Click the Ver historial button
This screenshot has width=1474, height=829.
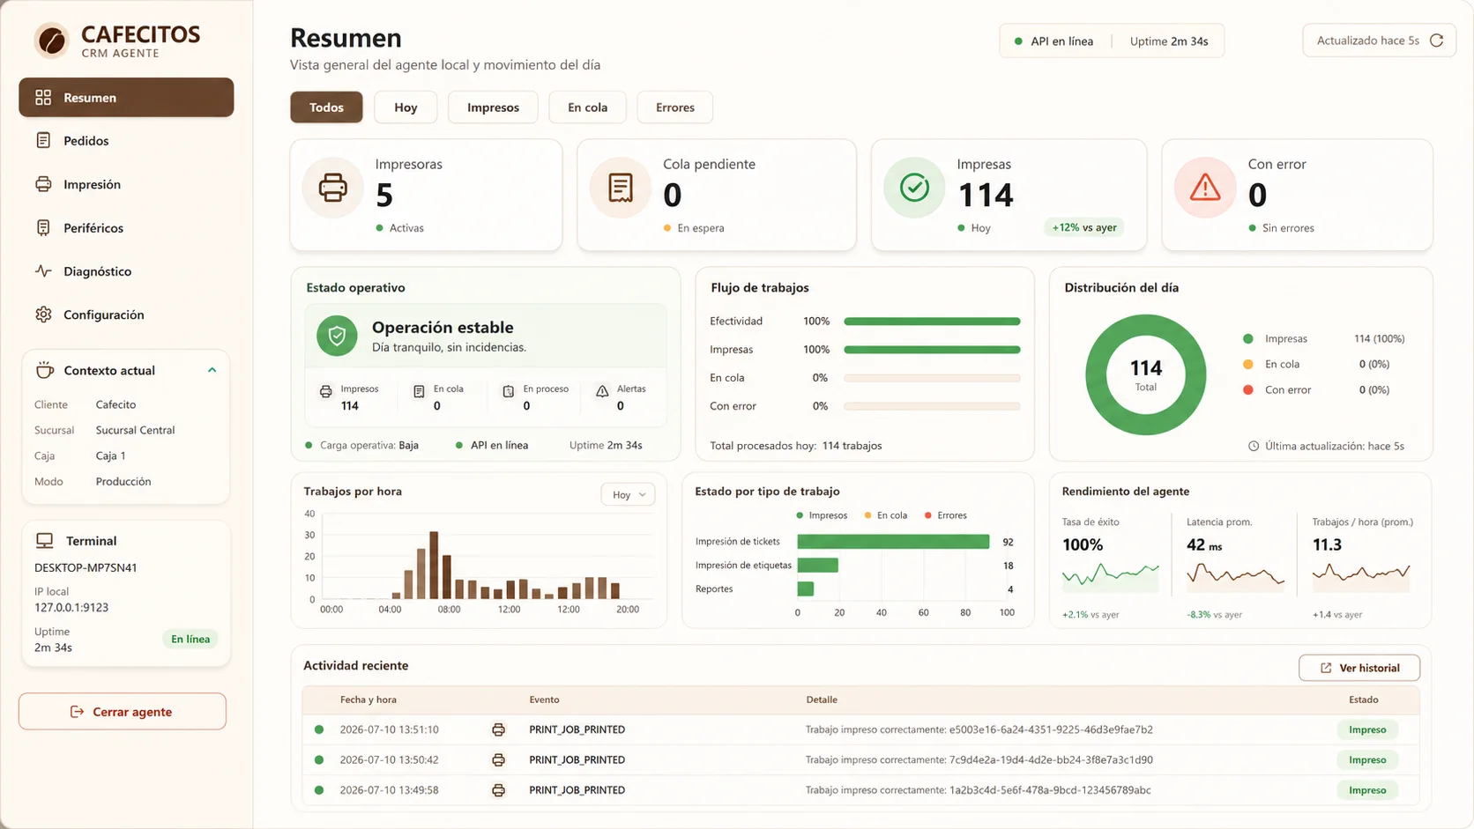click(x=1359, y=668)
